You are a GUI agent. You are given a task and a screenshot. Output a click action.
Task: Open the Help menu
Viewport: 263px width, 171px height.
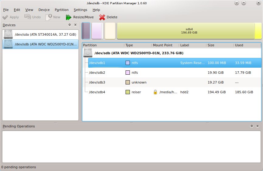pyautogui.click(x=96, y=10)
